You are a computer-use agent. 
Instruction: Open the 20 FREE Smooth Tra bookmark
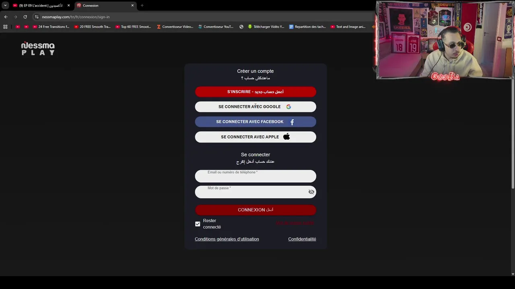92,27
